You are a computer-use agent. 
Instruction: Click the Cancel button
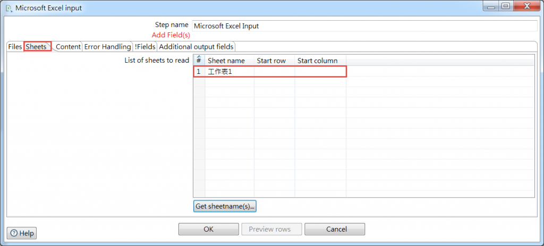pyautogui.click(x=335, y=229)
